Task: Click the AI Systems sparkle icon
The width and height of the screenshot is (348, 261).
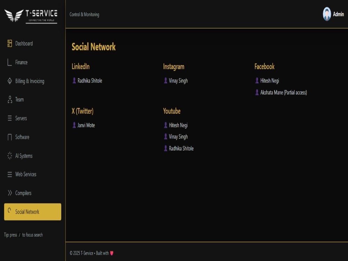Action: 9,156
